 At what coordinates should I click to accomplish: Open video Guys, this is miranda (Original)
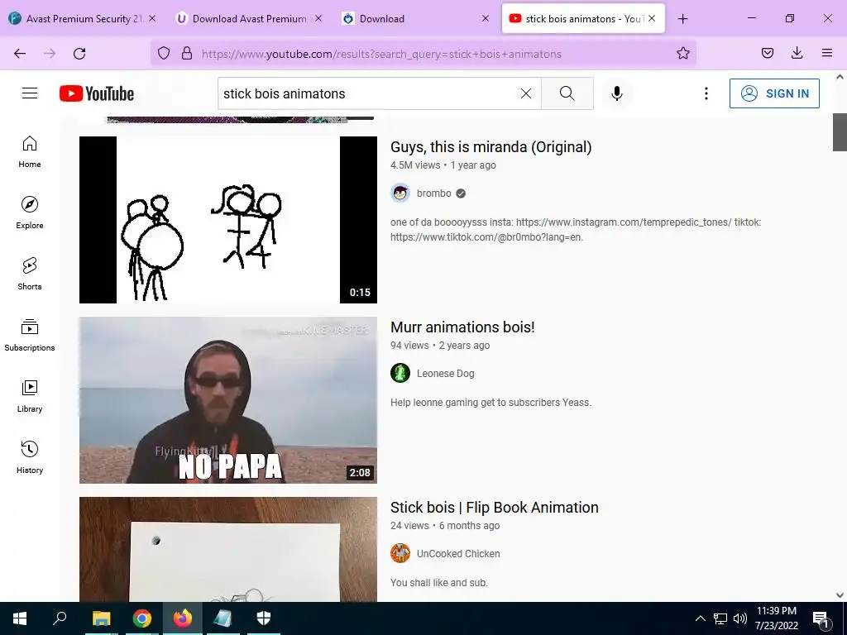[x=491, y=147]
